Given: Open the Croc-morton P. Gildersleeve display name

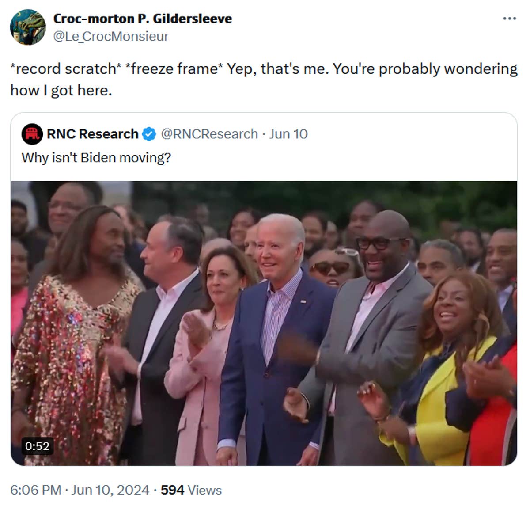Looking at the screenshot, I should point(142,19).
